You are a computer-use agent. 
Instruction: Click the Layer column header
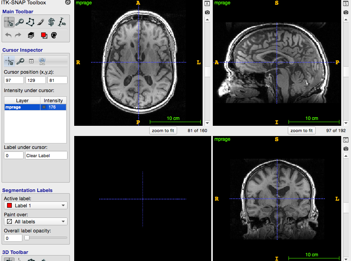[x=22, y=101]
